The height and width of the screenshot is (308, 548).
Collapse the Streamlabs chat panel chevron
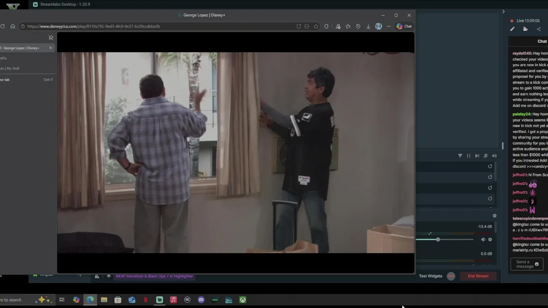click(503, 12)
